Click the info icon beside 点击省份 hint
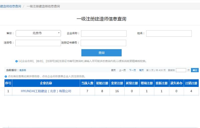The image size is (200, 128). [x=6, y=77]
